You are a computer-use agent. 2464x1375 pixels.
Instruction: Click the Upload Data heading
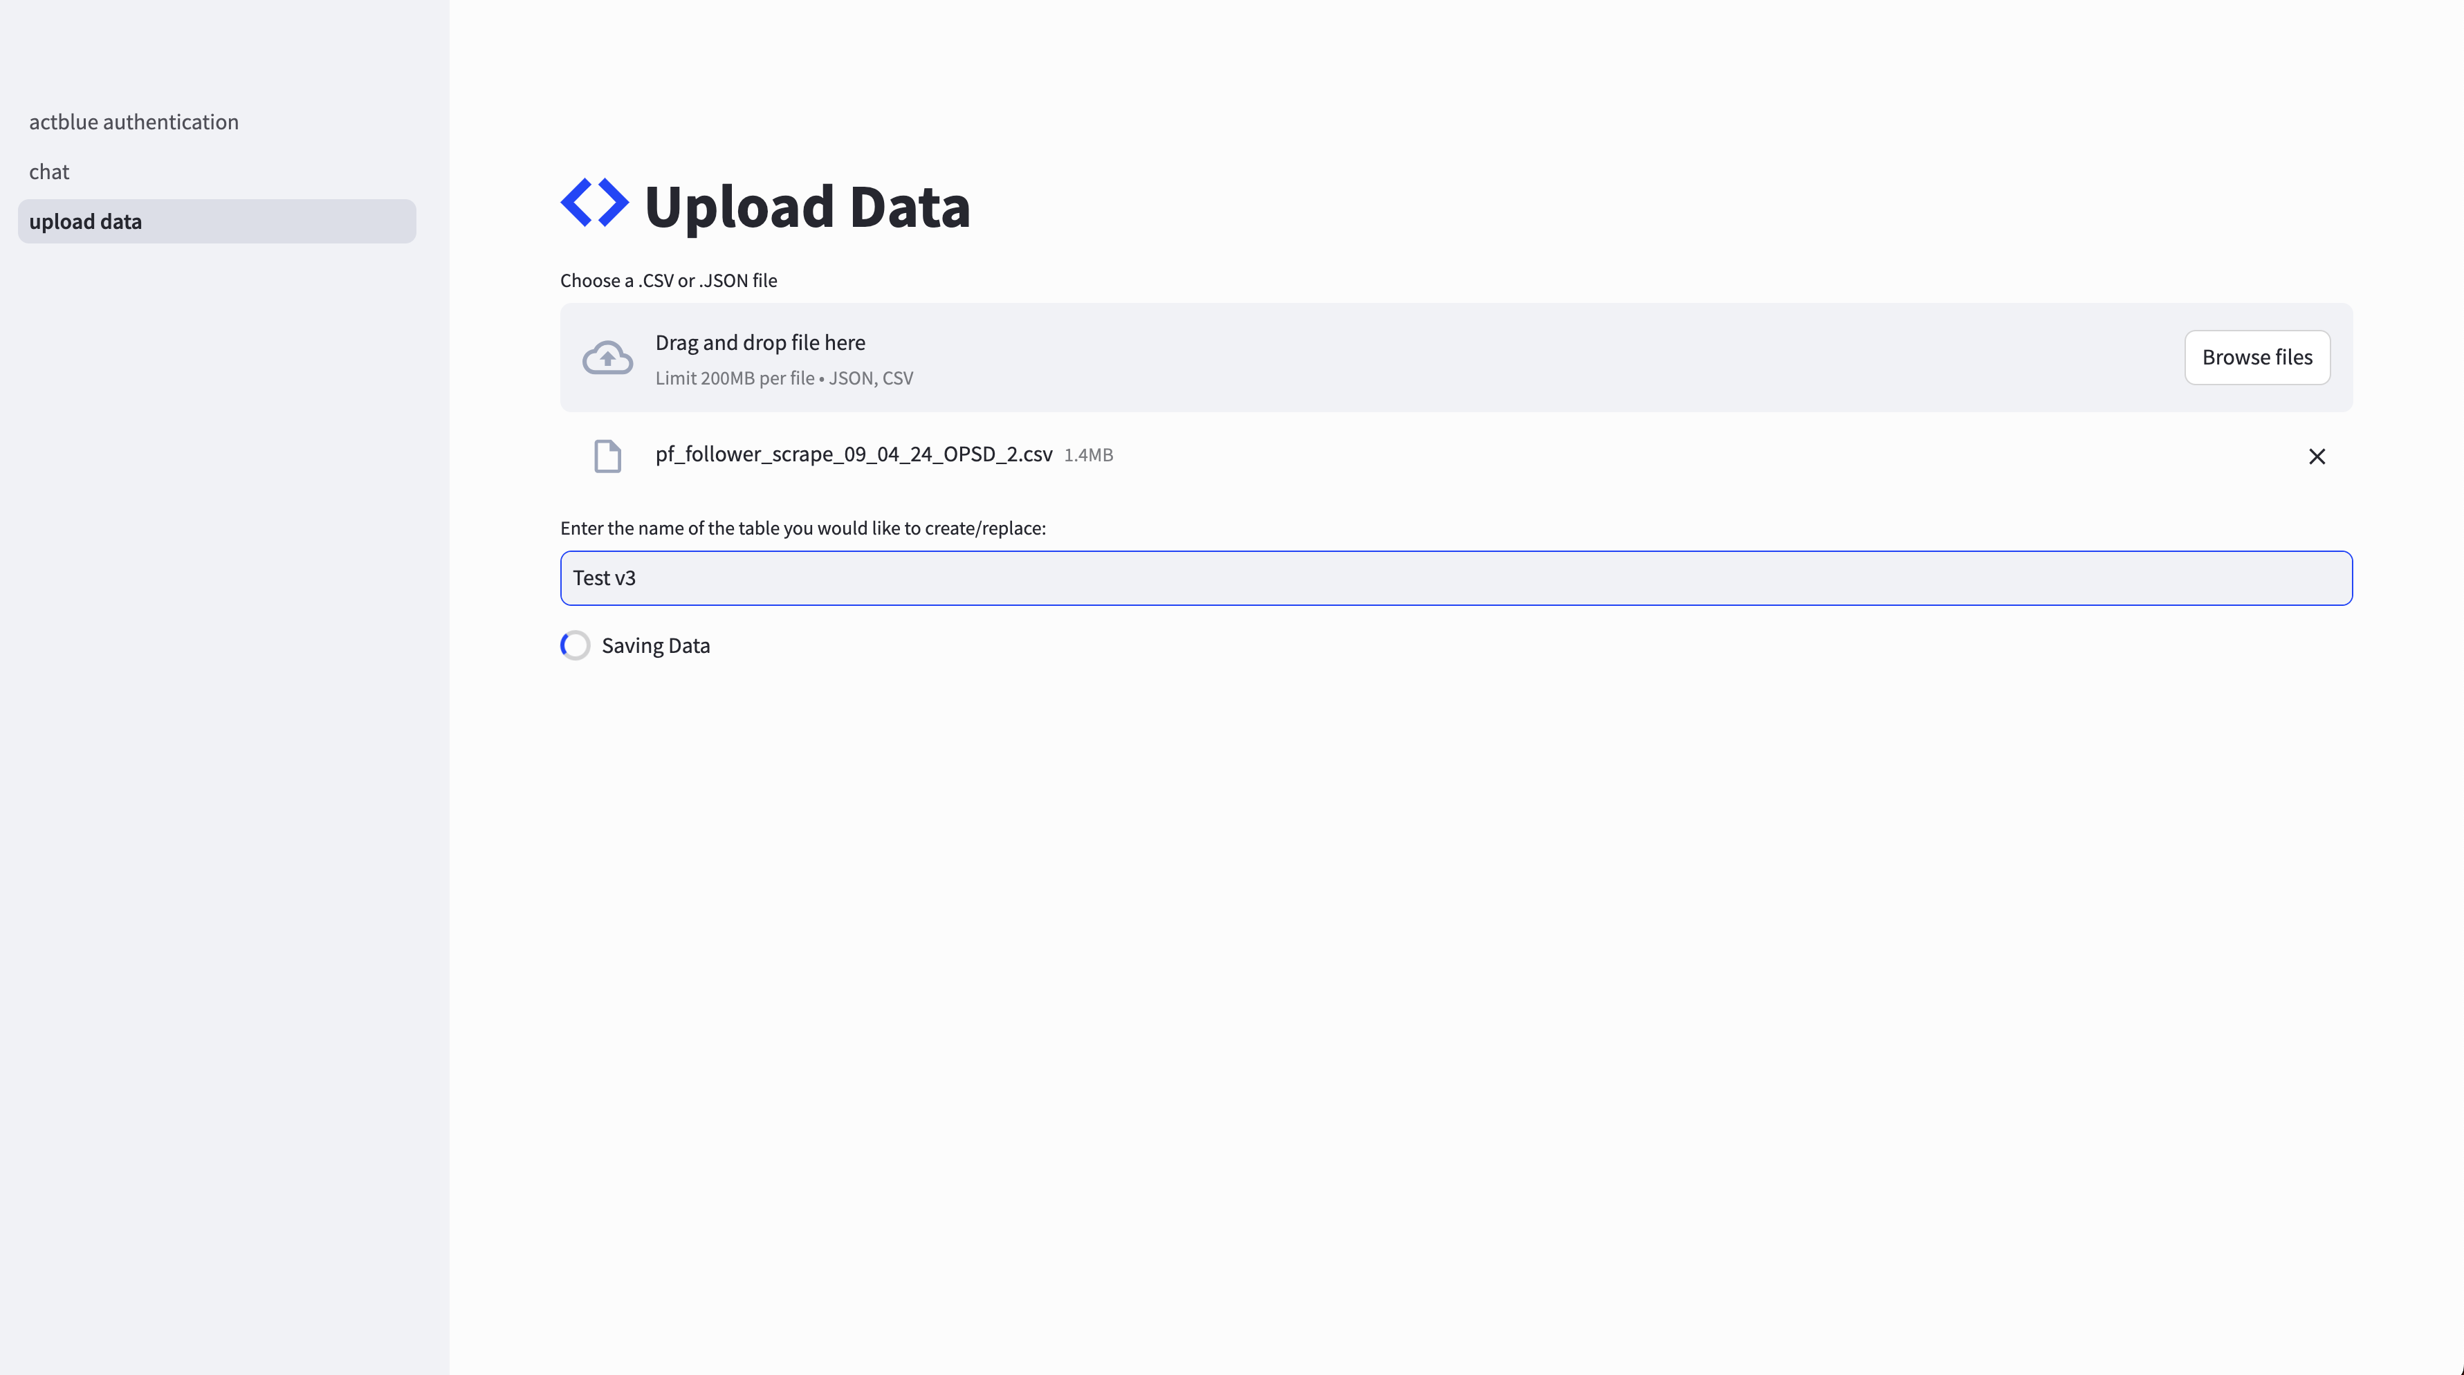coord(807,205)
